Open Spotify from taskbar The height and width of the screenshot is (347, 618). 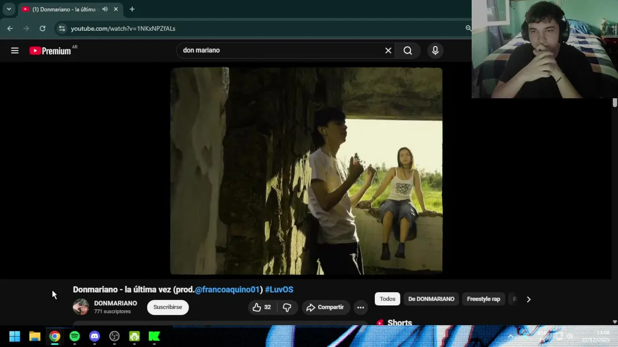coord(74,336)
